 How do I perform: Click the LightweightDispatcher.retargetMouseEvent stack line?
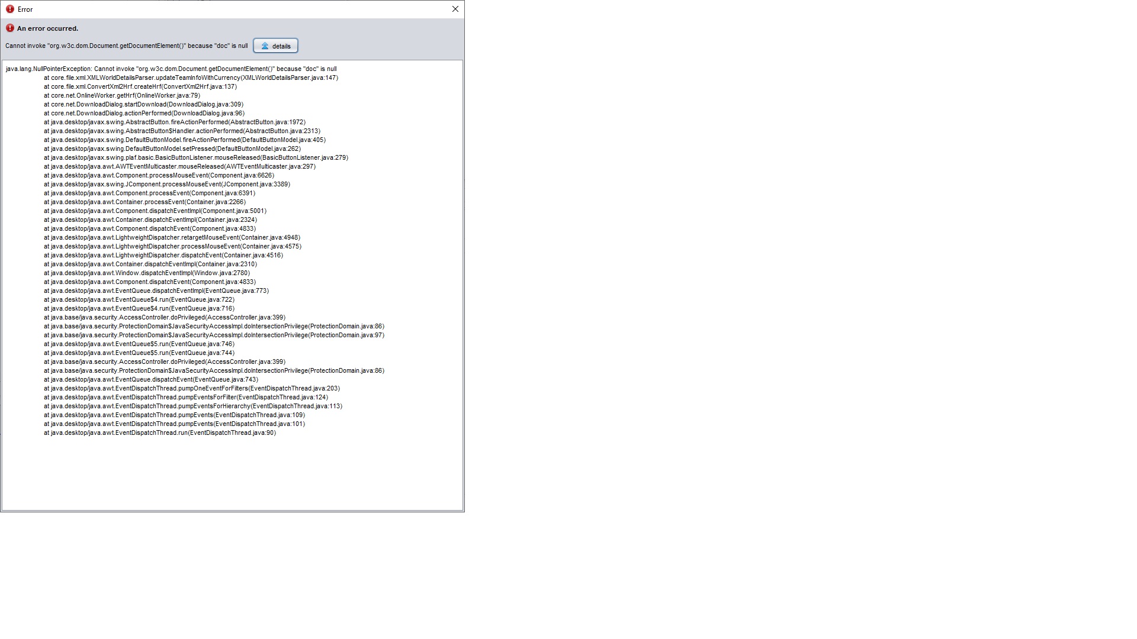point(172,238)
